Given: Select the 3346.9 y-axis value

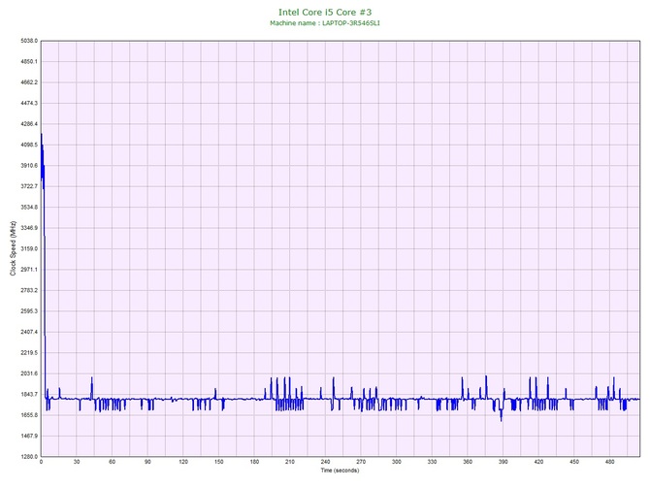Looking at the screenshot, I should [29, 228].
